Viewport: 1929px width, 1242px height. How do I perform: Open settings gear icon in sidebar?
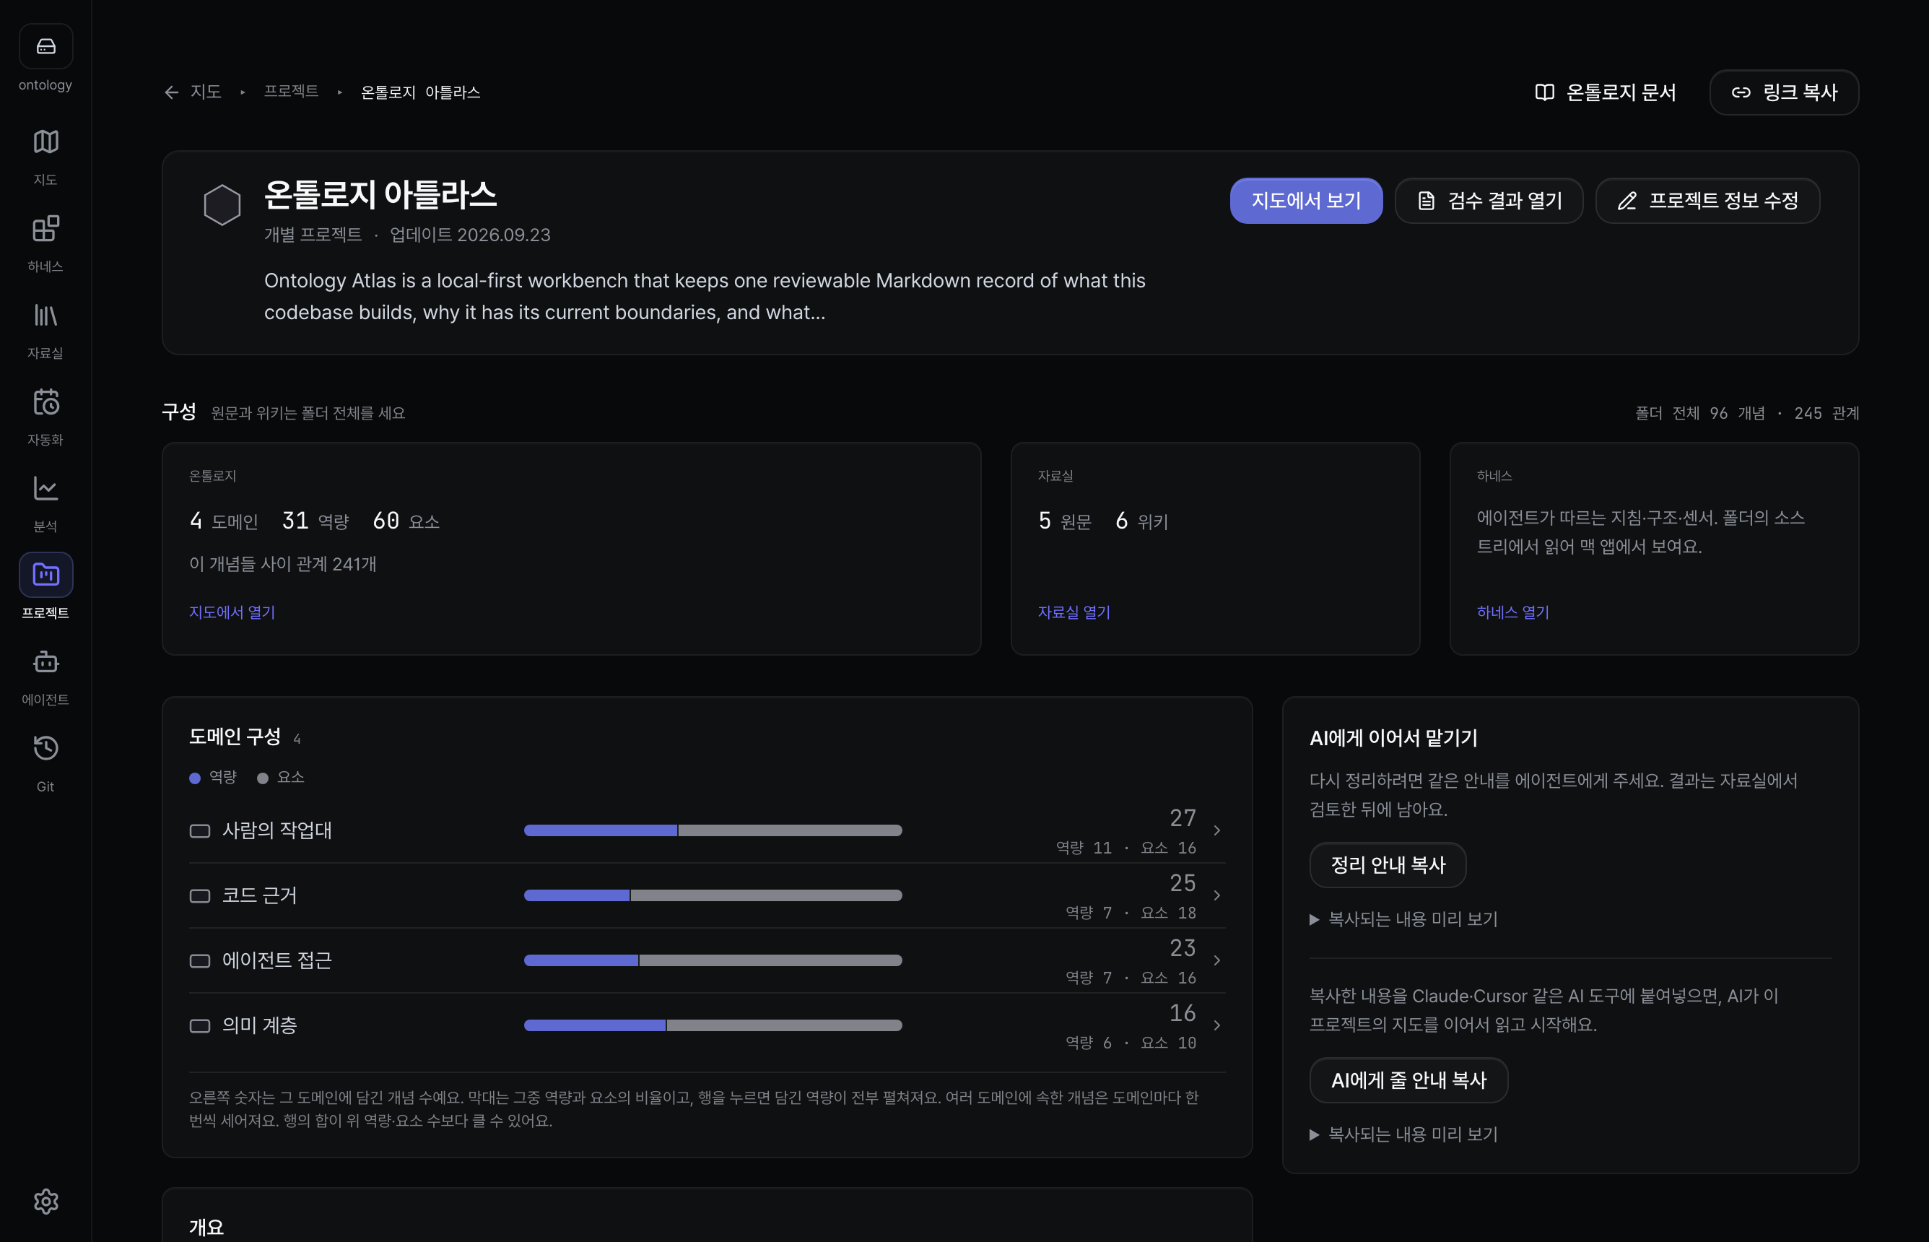[x=46, y=1202]
